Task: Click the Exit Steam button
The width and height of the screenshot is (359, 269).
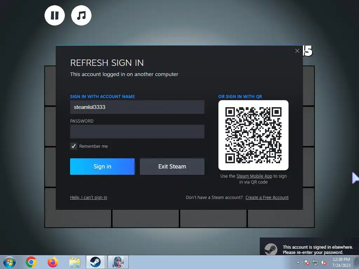Action: (x=172, y=166)
